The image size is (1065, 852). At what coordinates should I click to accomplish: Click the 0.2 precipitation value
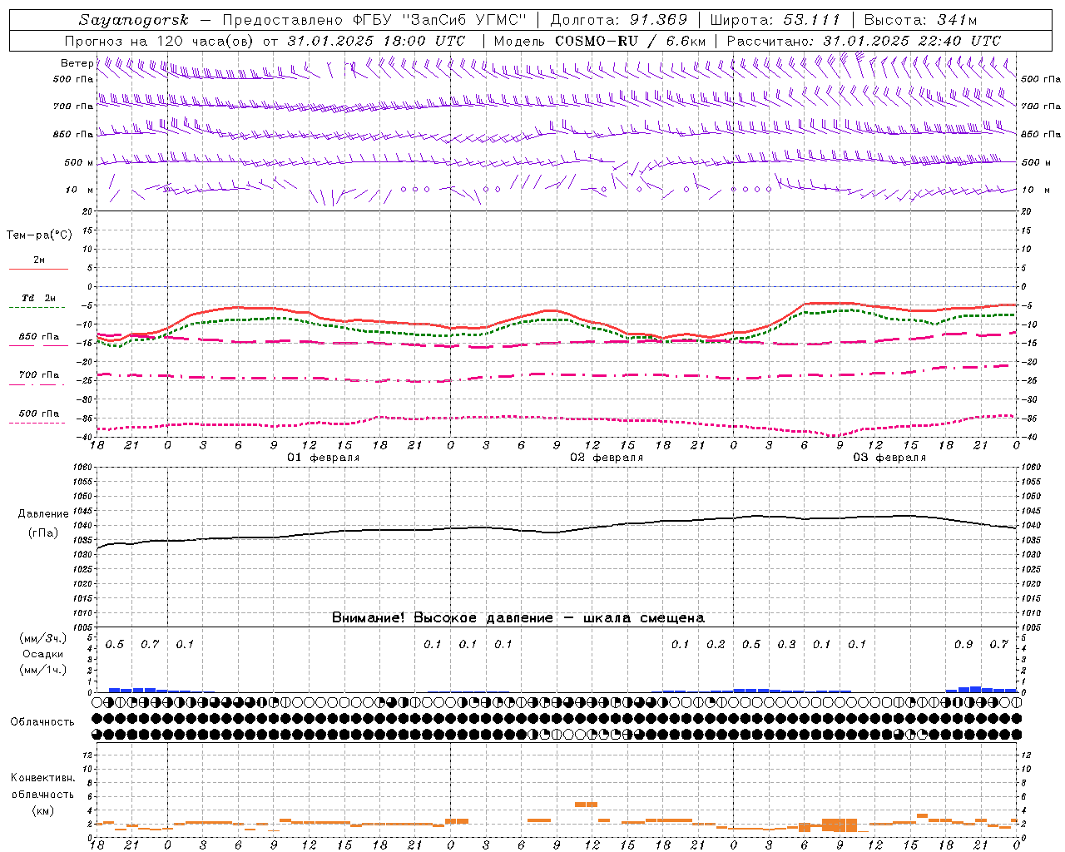tap(716, 645)
